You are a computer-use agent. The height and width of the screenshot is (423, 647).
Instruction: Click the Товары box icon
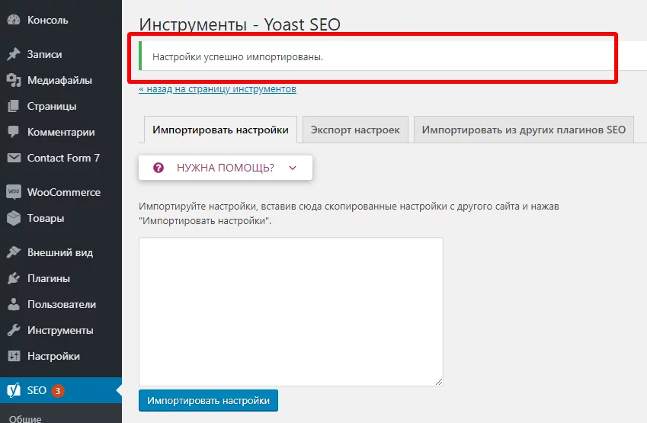[x=14, y=218]
